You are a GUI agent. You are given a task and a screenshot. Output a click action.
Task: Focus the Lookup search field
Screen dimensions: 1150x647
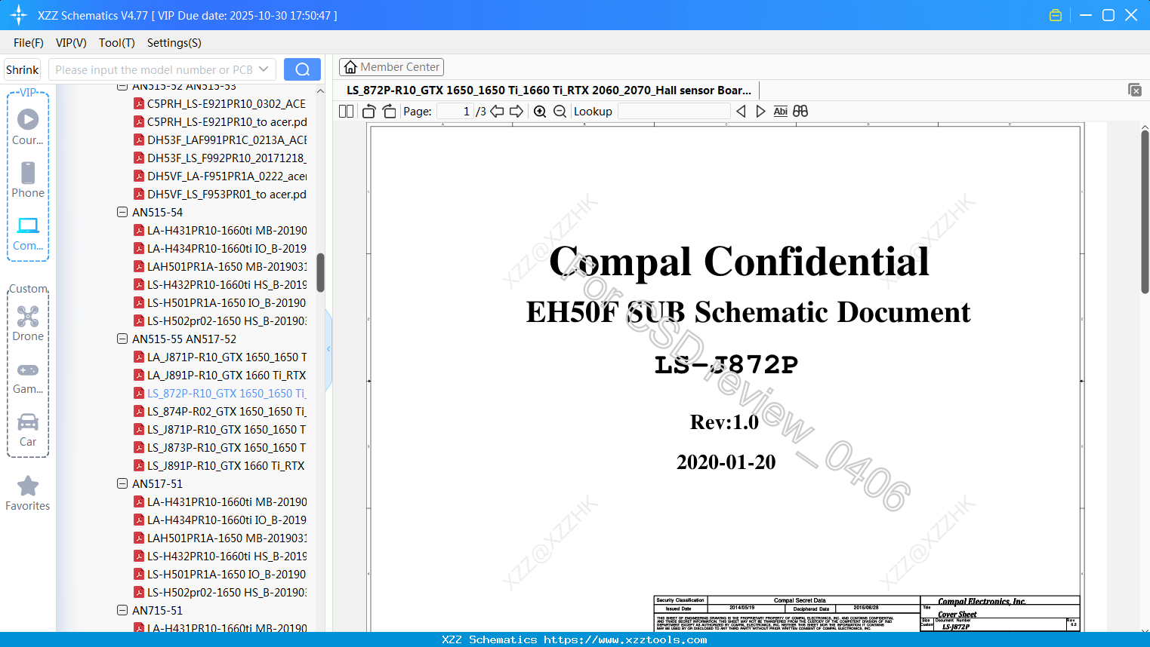point(674,112)
